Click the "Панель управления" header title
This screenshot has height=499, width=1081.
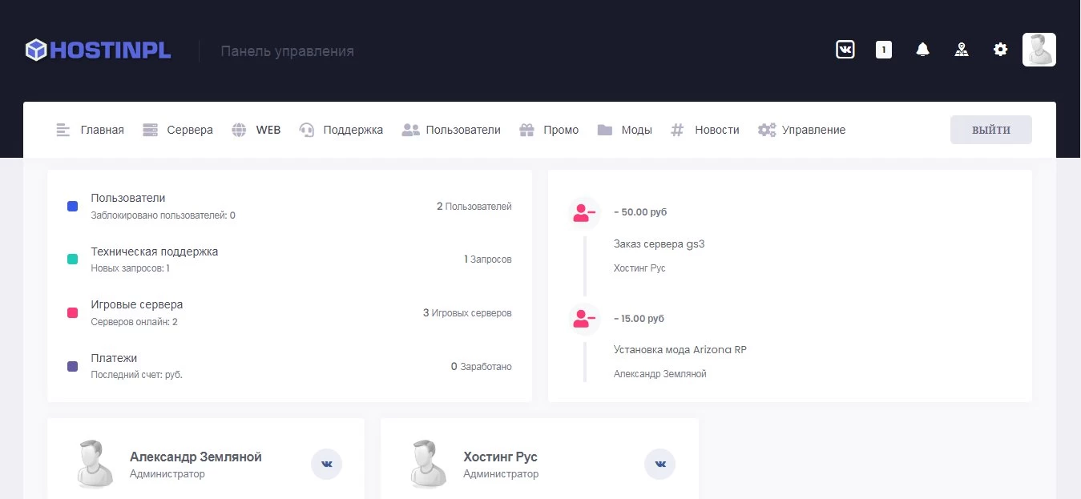(288, 51)
